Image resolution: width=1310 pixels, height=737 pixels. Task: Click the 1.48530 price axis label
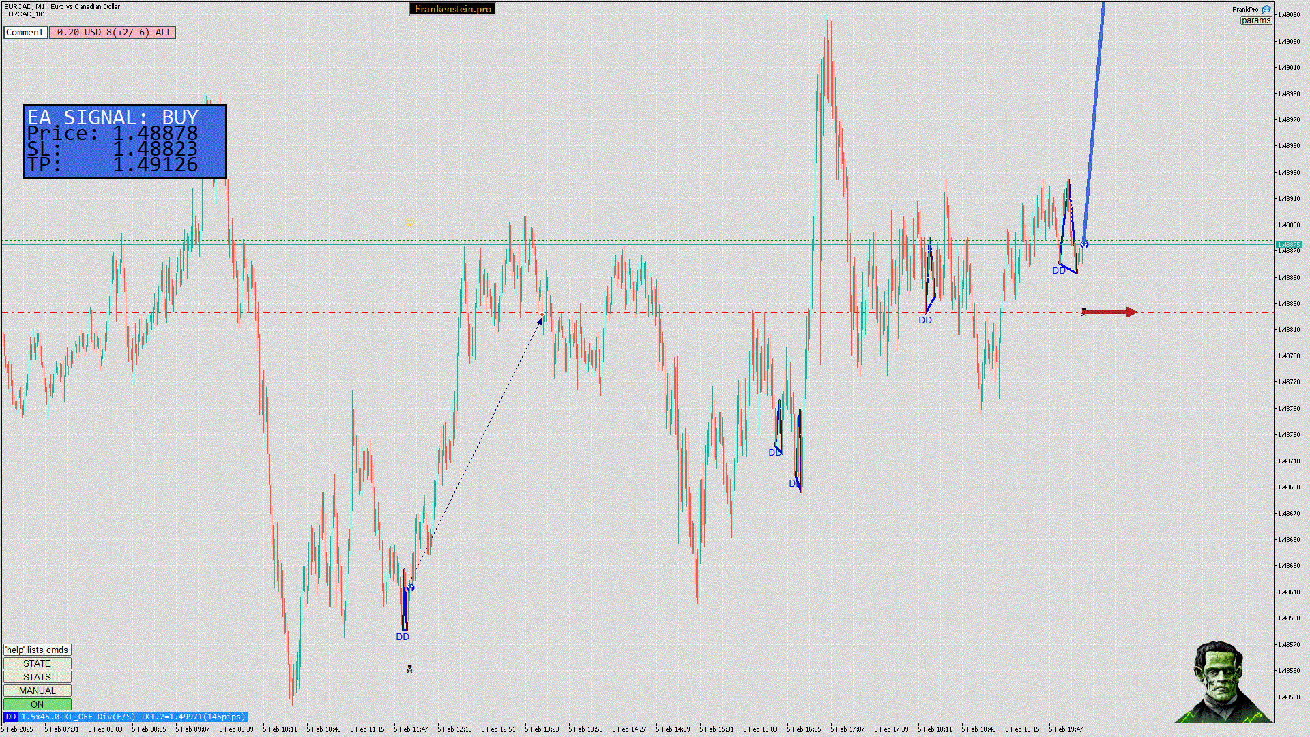click(x=1290, y=697)
